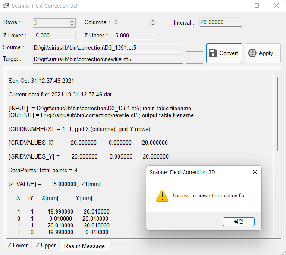Switch to the Z Lower tab
This screenshot has width=286, height=255.
18,246
